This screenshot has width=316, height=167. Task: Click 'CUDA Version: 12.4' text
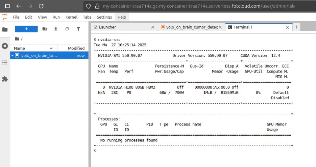pyautogui.click(x=260, y=56)
